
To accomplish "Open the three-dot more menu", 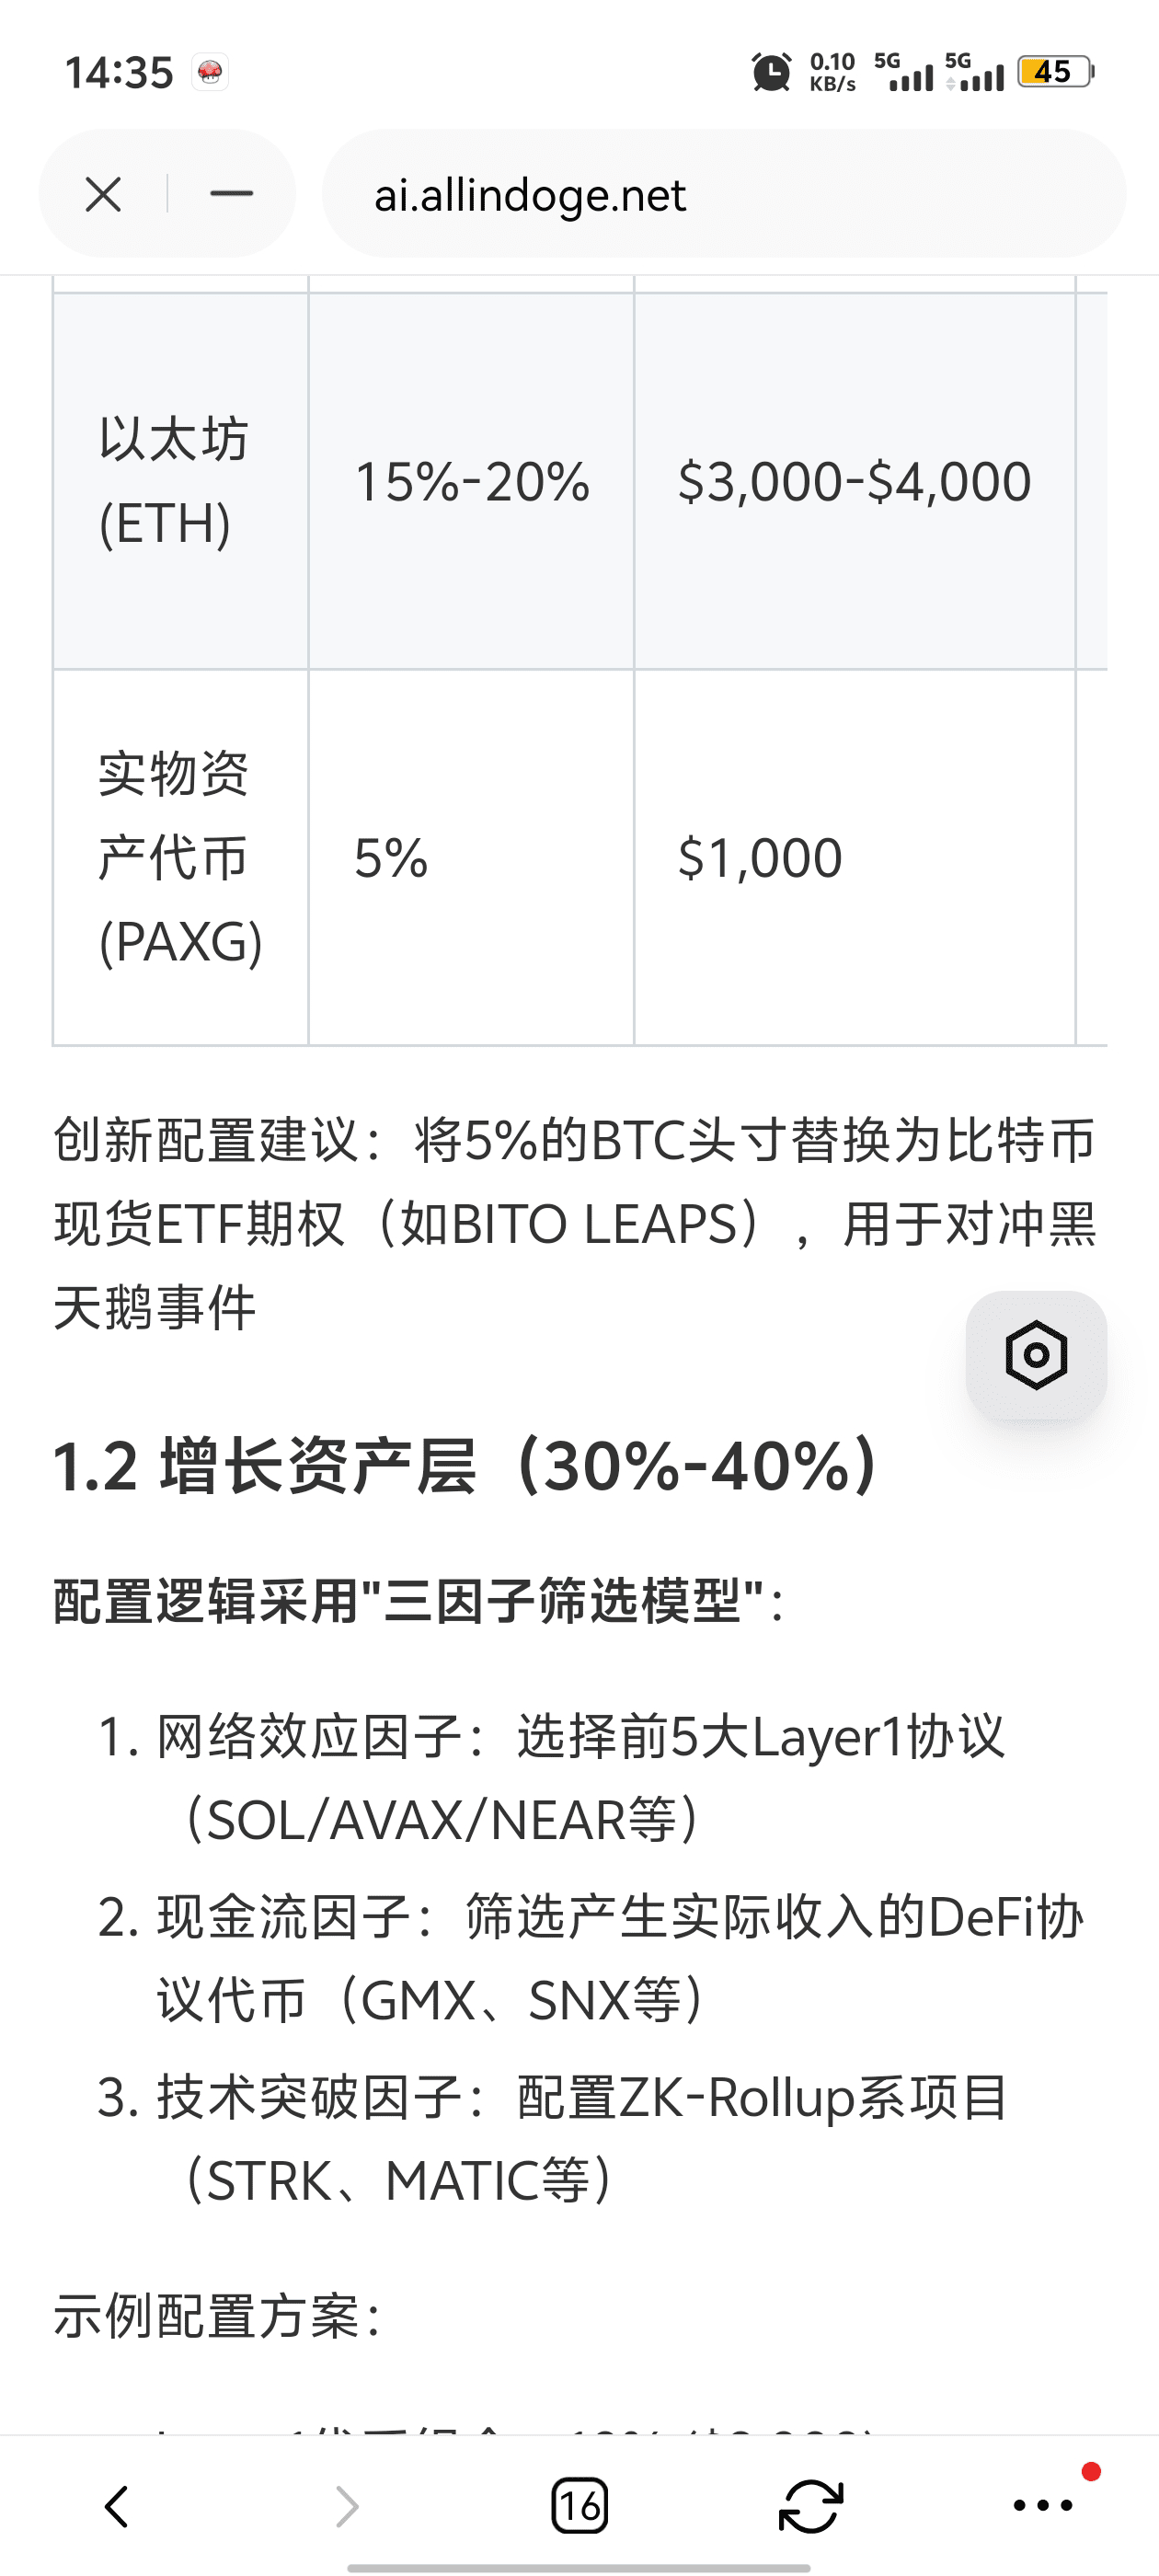I will pyautogui.click(x=1043, y=2506).
